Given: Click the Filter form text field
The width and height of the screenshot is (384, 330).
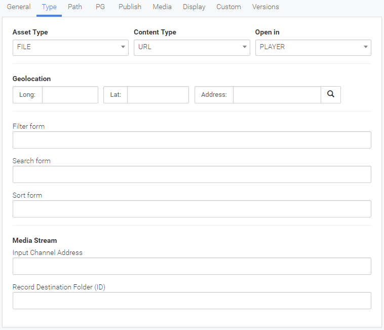Looking at the screenshot, I should [x=192, y=140].
